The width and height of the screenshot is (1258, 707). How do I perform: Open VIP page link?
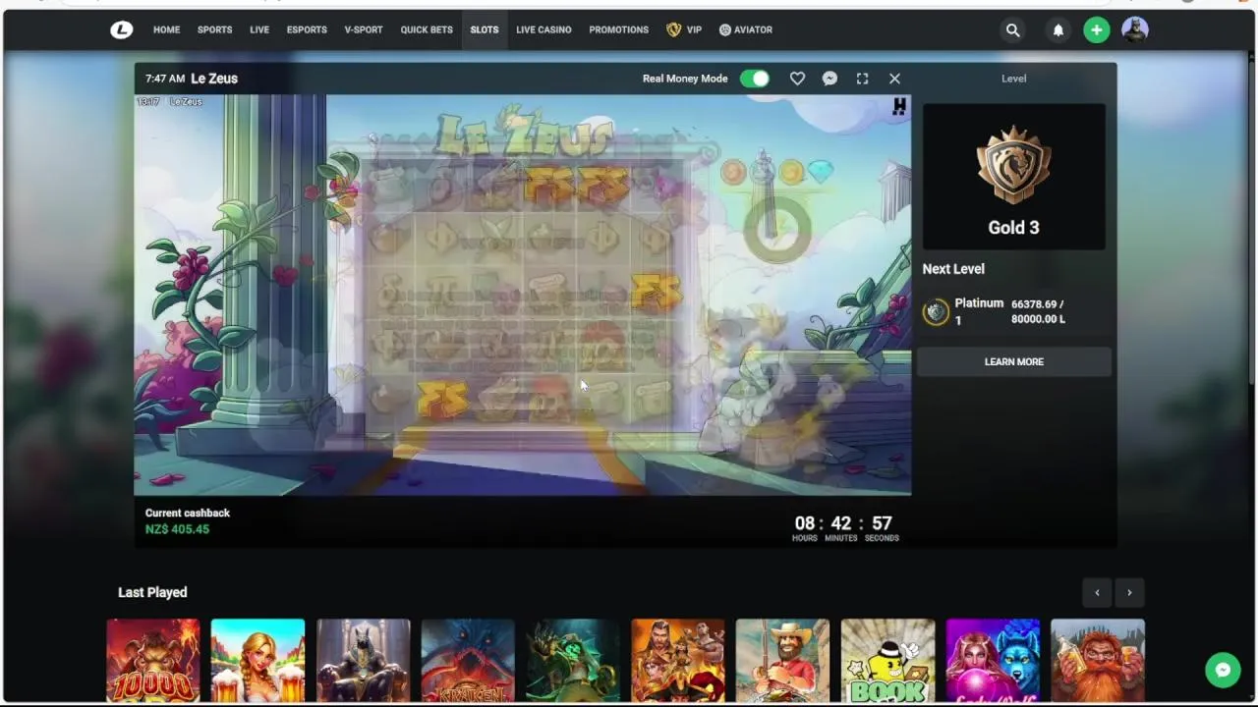694,30
